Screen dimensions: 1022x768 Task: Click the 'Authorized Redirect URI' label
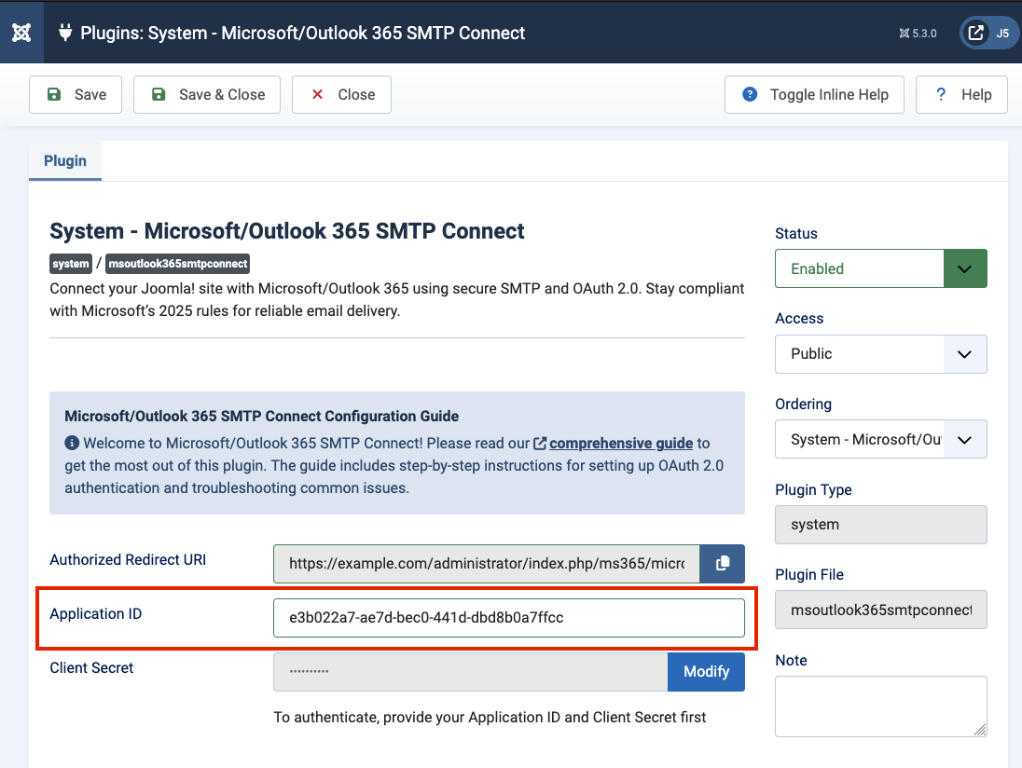128,559
